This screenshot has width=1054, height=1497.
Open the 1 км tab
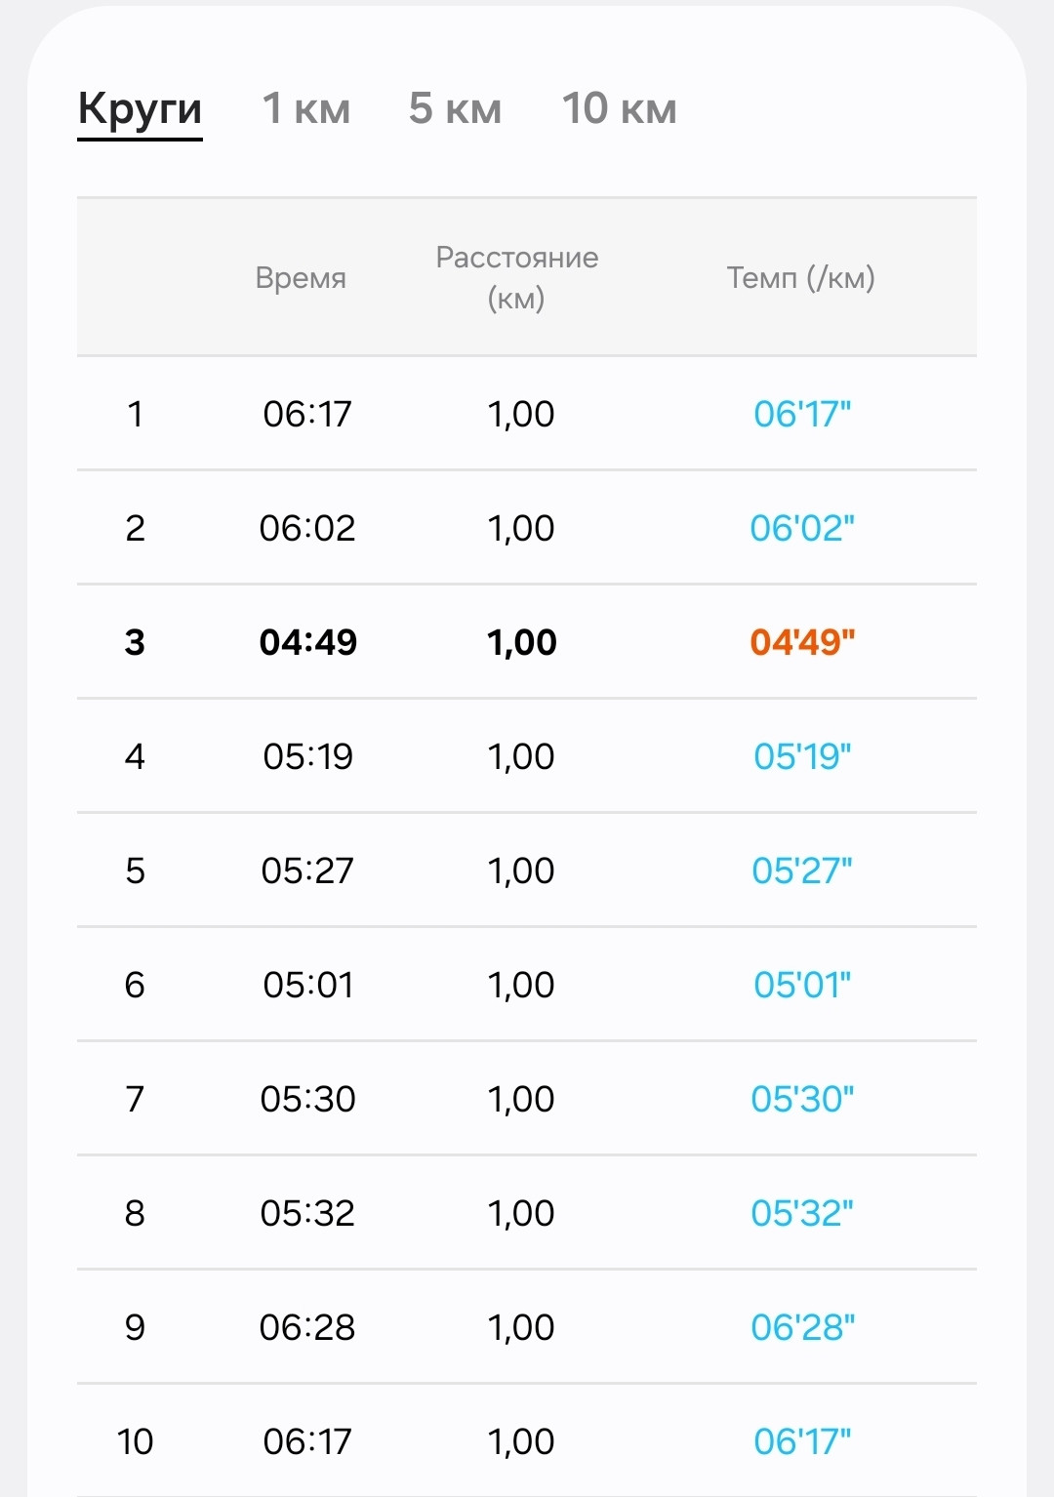[306, 108]
